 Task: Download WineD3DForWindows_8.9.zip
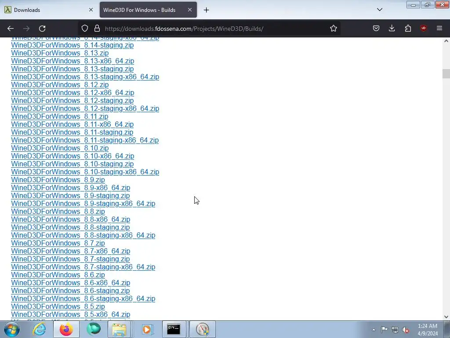pyautogui.click(x=58, y=180)
